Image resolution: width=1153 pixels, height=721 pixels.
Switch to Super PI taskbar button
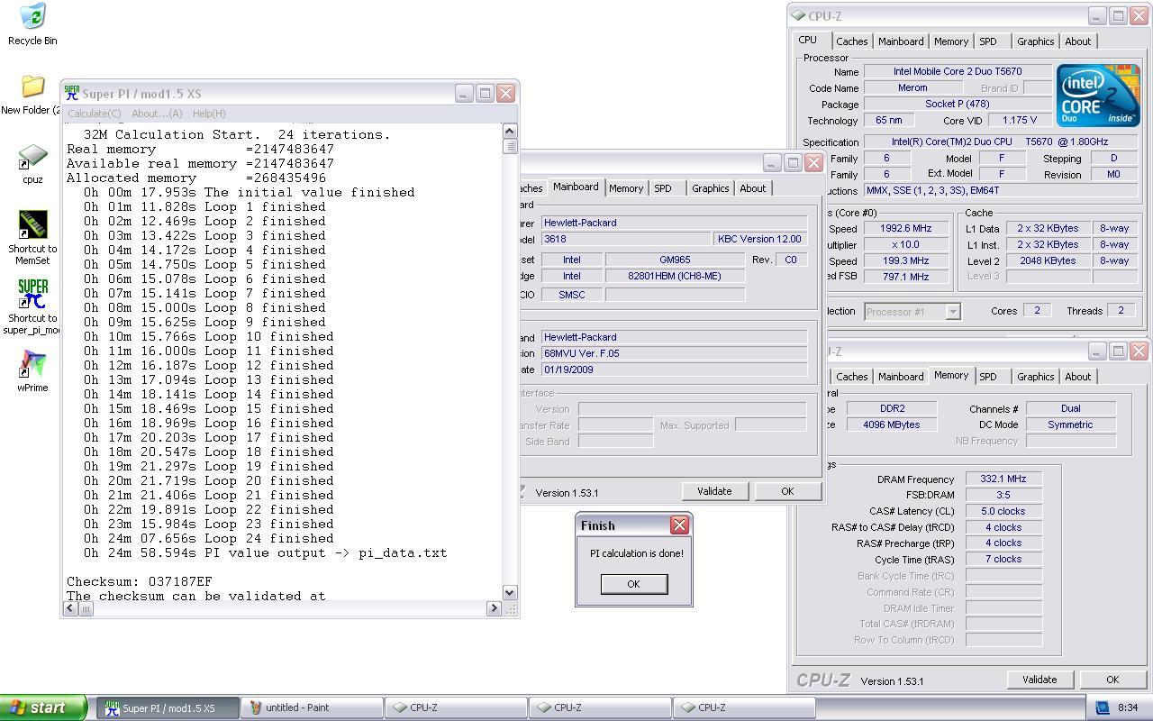coord(168,708)
